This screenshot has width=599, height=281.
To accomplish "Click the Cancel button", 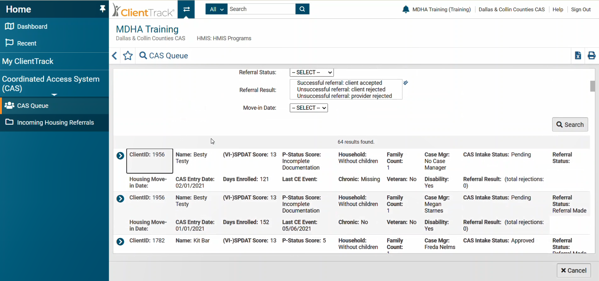I will 574,270.
